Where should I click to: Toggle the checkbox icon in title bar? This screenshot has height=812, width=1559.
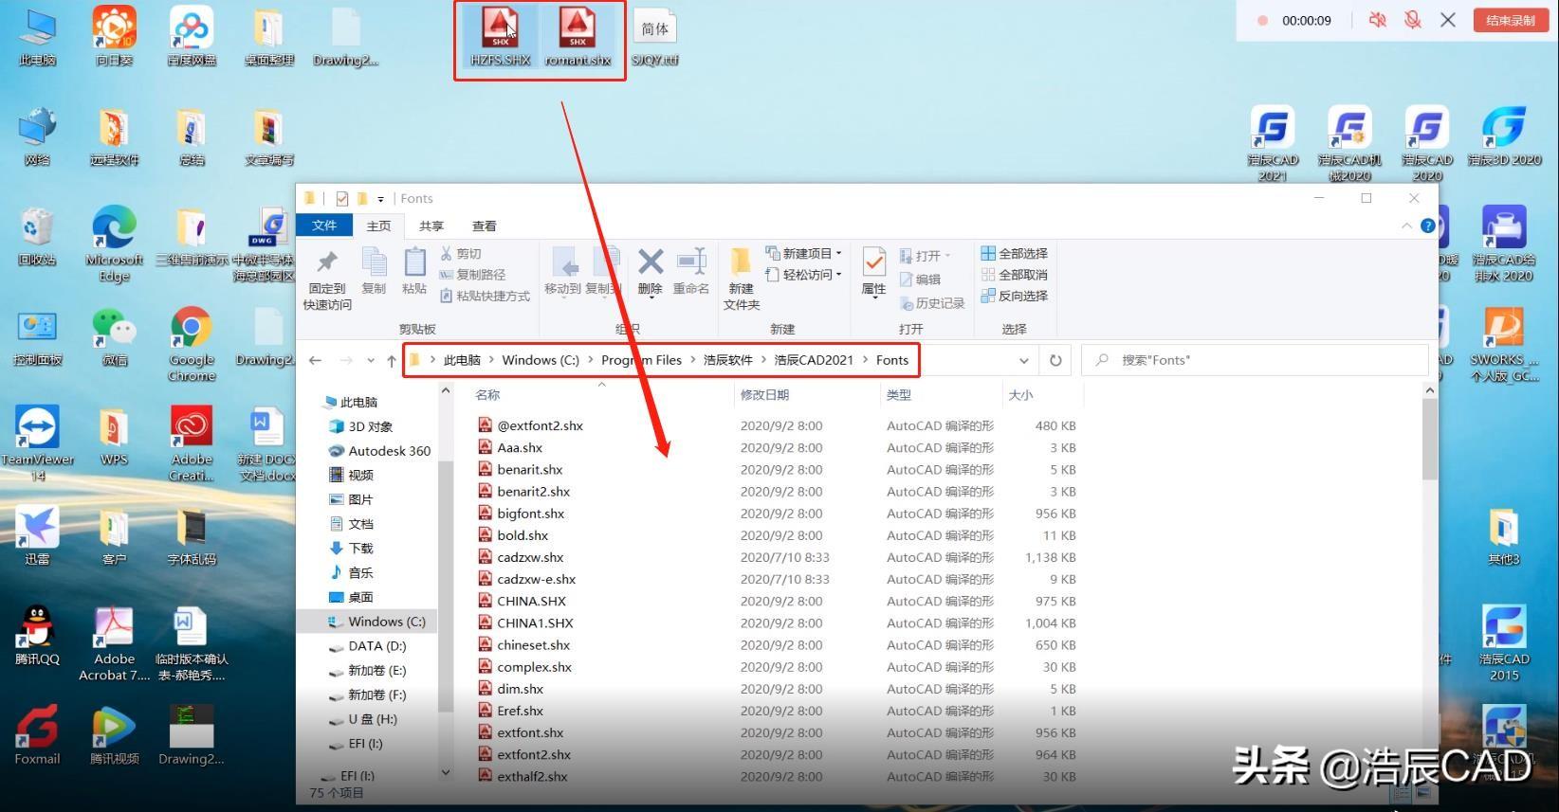tap(342, 199)
